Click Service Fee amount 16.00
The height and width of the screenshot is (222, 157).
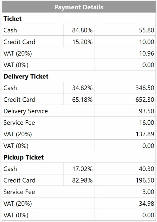coord(147,123)
